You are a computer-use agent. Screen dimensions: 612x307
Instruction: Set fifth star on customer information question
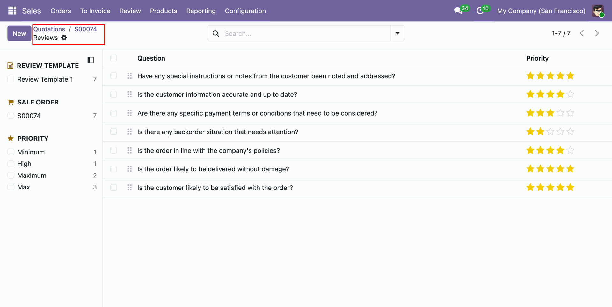[570, 94]
